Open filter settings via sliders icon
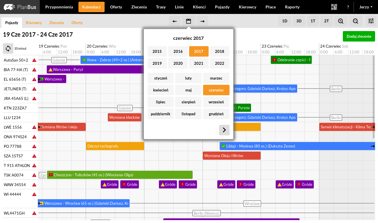The height and width of the screenshot is (223, 378). point(370,21)
